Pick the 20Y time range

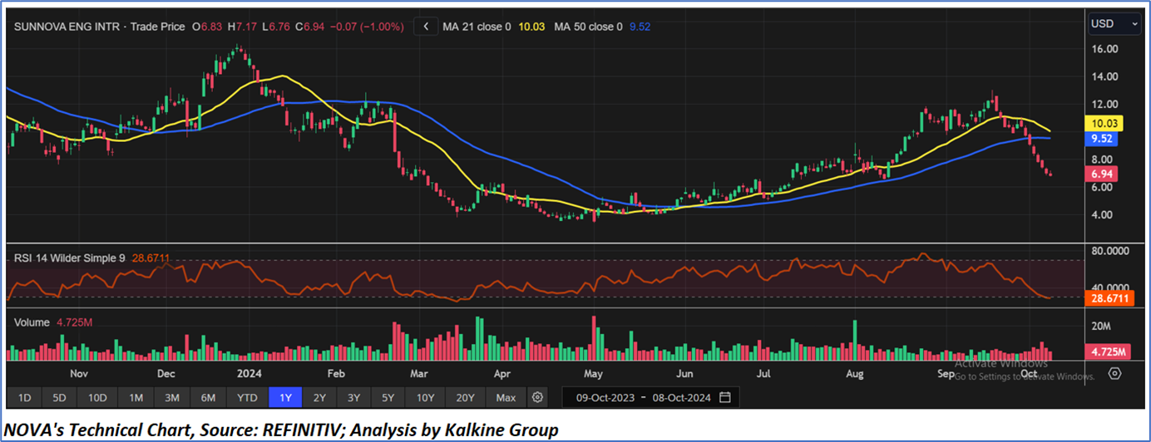tap(465, 397)
